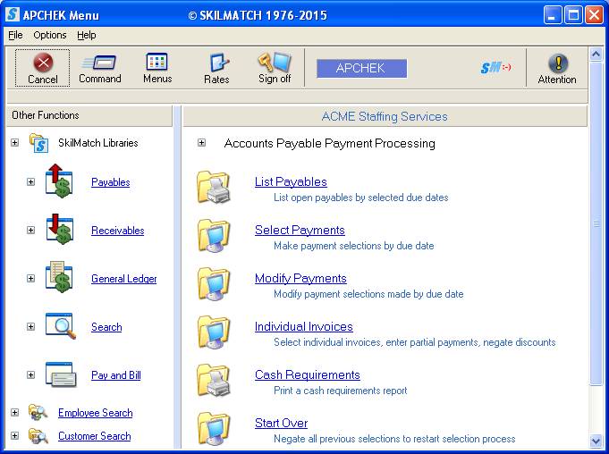Open the Cash Requirements link
This screenshot has height=454, width=609.
coord(308,374)
